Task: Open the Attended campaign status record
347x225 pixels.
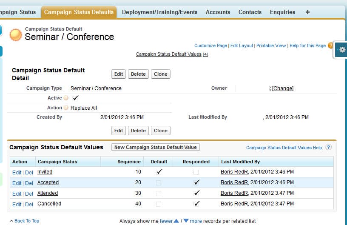Action: pyautogui.click(x=47, y=193)
